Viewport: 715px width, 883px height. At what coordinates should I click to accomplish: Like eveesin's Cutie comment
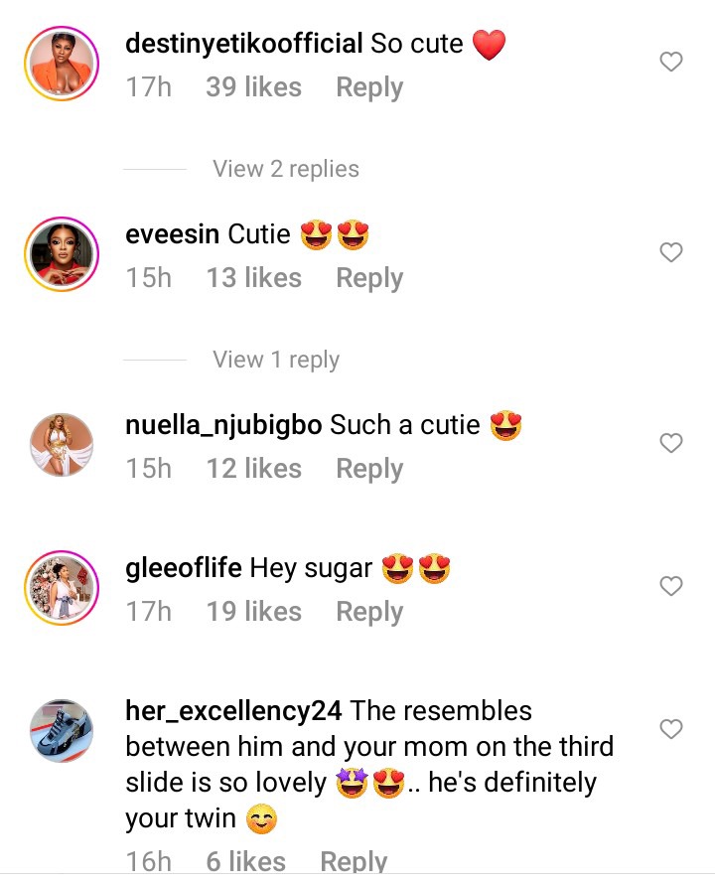tap(671, 252)
